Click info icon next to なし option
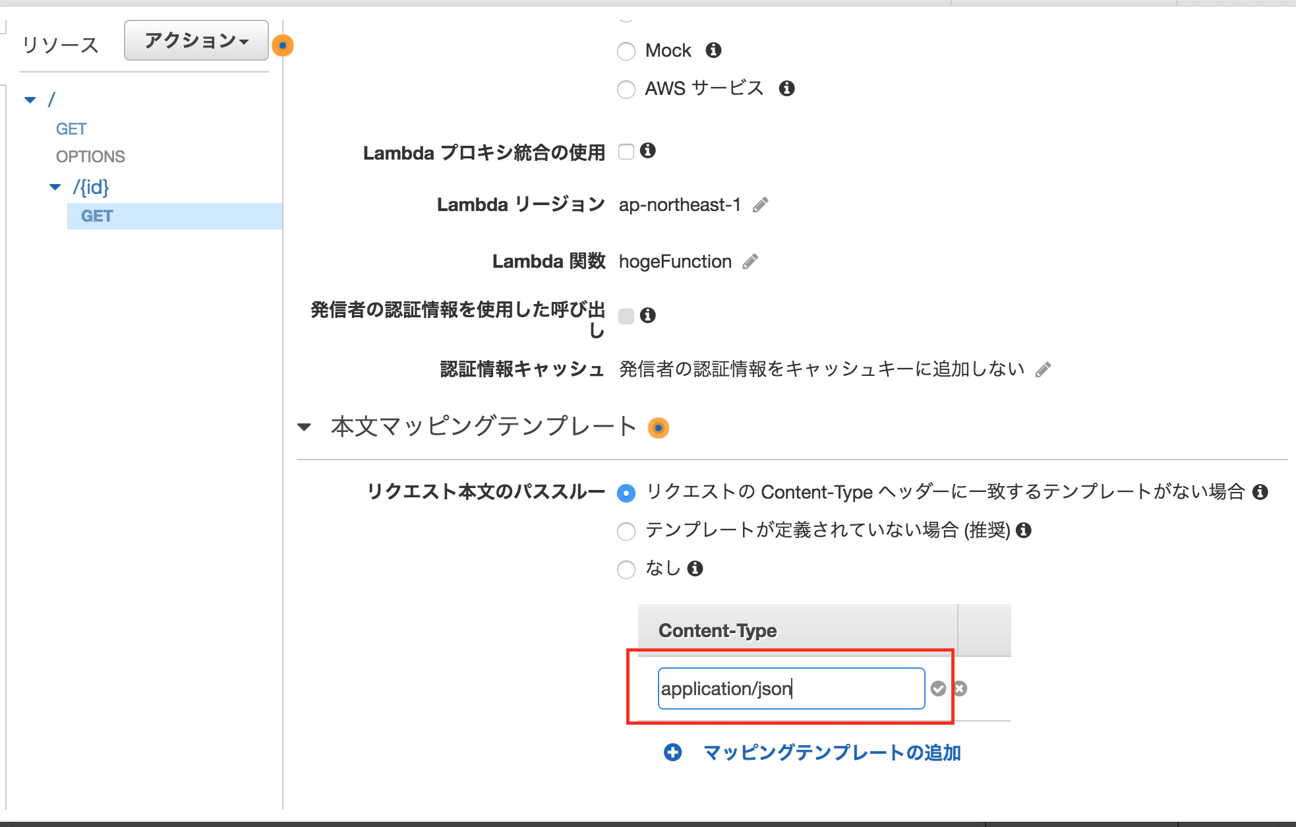The width and height of the screenshot is (1296, 827). point(695,568)
